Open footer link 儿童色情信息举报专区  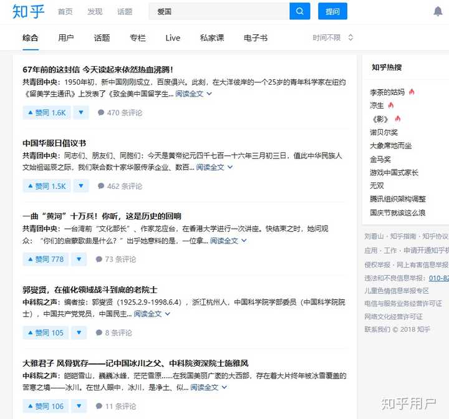click(x=397, y=291)
